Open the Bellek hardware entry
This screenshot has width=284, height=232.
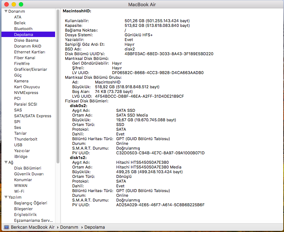20,23
